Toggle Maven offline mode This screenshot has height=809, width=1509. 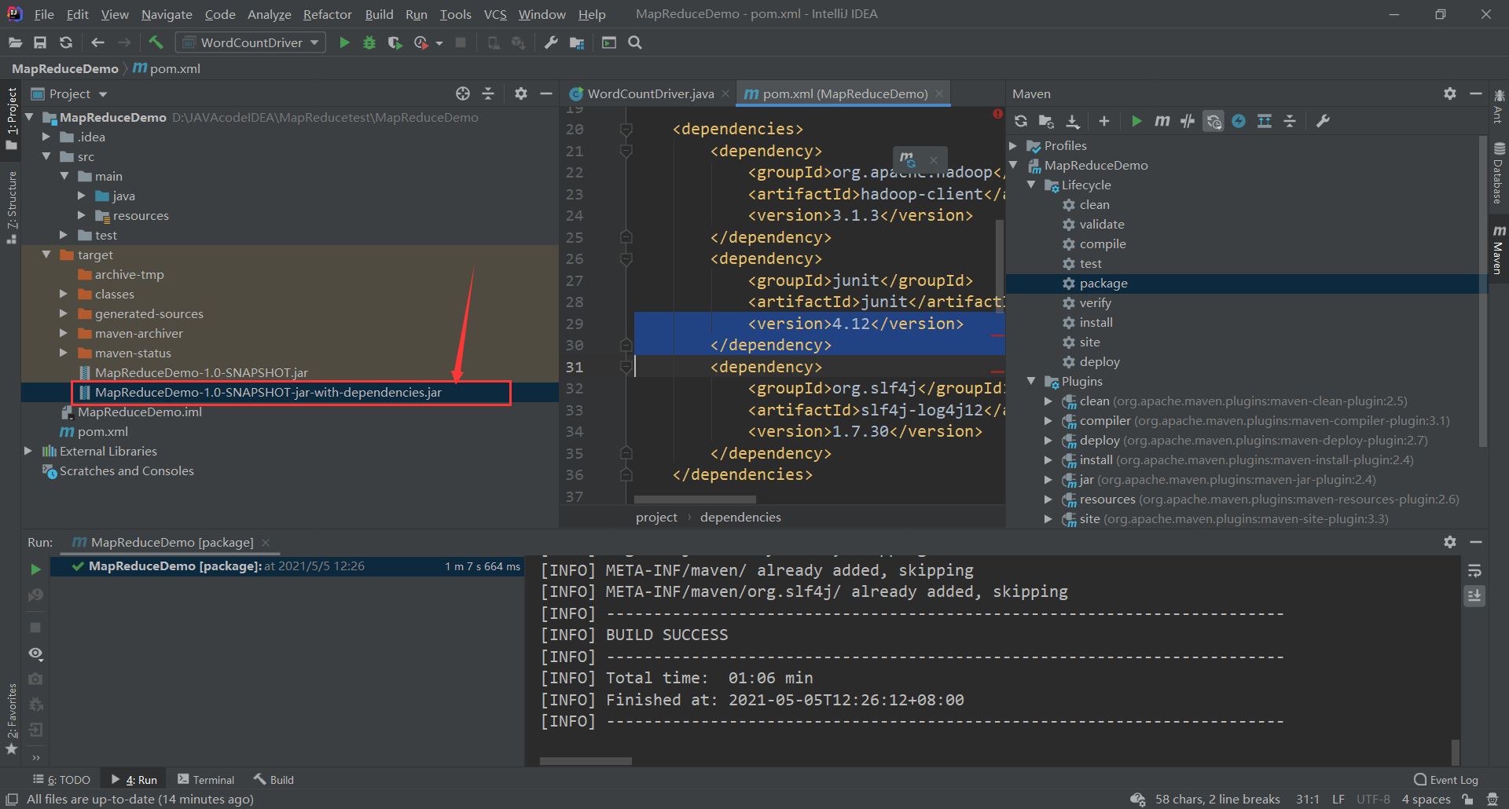coord(1188,121)
